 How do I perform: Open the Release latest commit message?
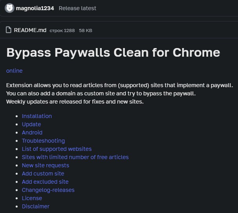tap(78, 8)
